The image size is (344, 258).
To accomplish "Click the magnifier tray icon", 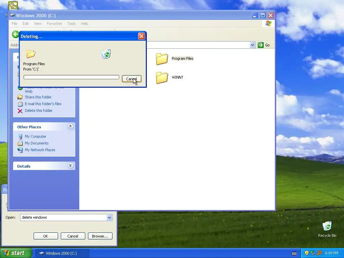I will tap(319, 253).
